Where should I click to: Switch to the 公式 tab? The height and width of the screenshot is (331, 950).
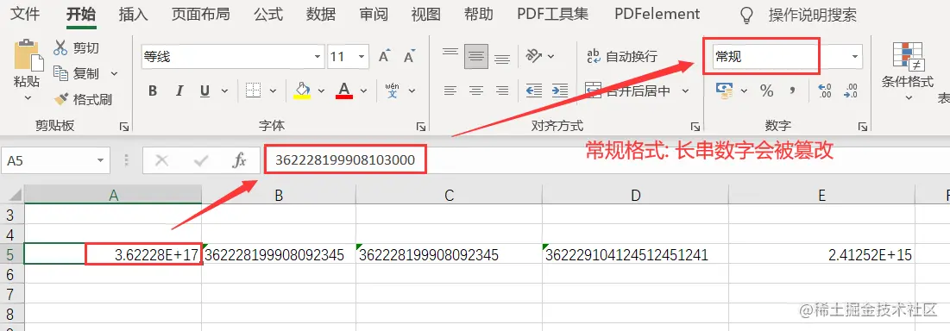tap(268, 15)
